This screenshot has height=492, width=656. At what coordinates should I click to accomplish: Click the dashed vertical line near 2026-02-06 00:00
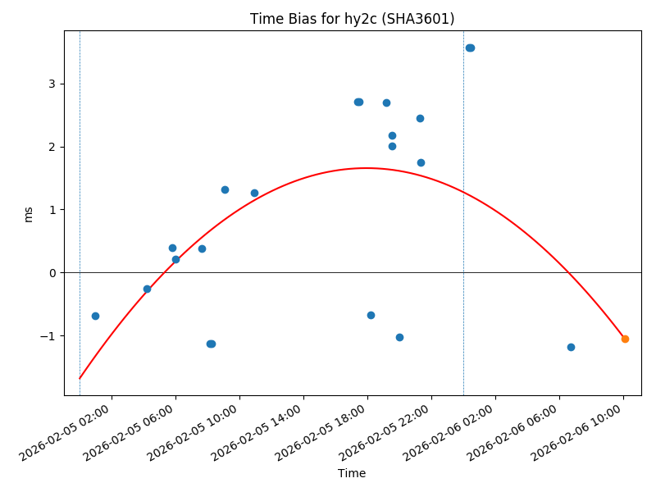click(463, 246)
